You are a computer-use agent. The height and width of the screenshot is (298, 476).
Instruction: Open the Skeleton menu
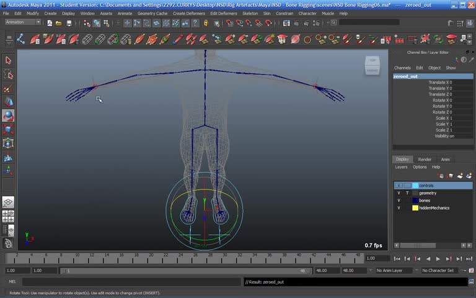pos(250,13)
